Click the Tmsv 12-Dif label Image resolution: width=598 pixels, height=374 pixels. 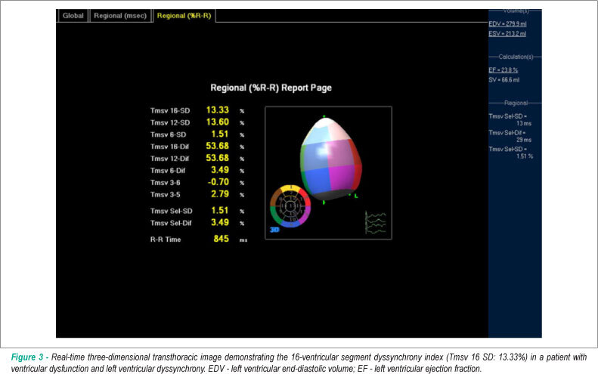tap(169, 159)
